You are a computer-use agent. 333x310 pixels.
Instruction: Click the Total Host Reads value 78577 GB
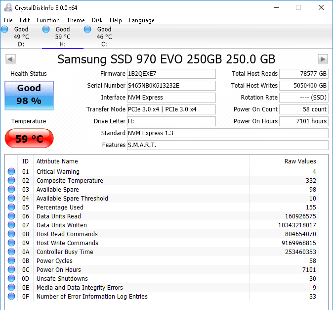click(x=304, y=74)
